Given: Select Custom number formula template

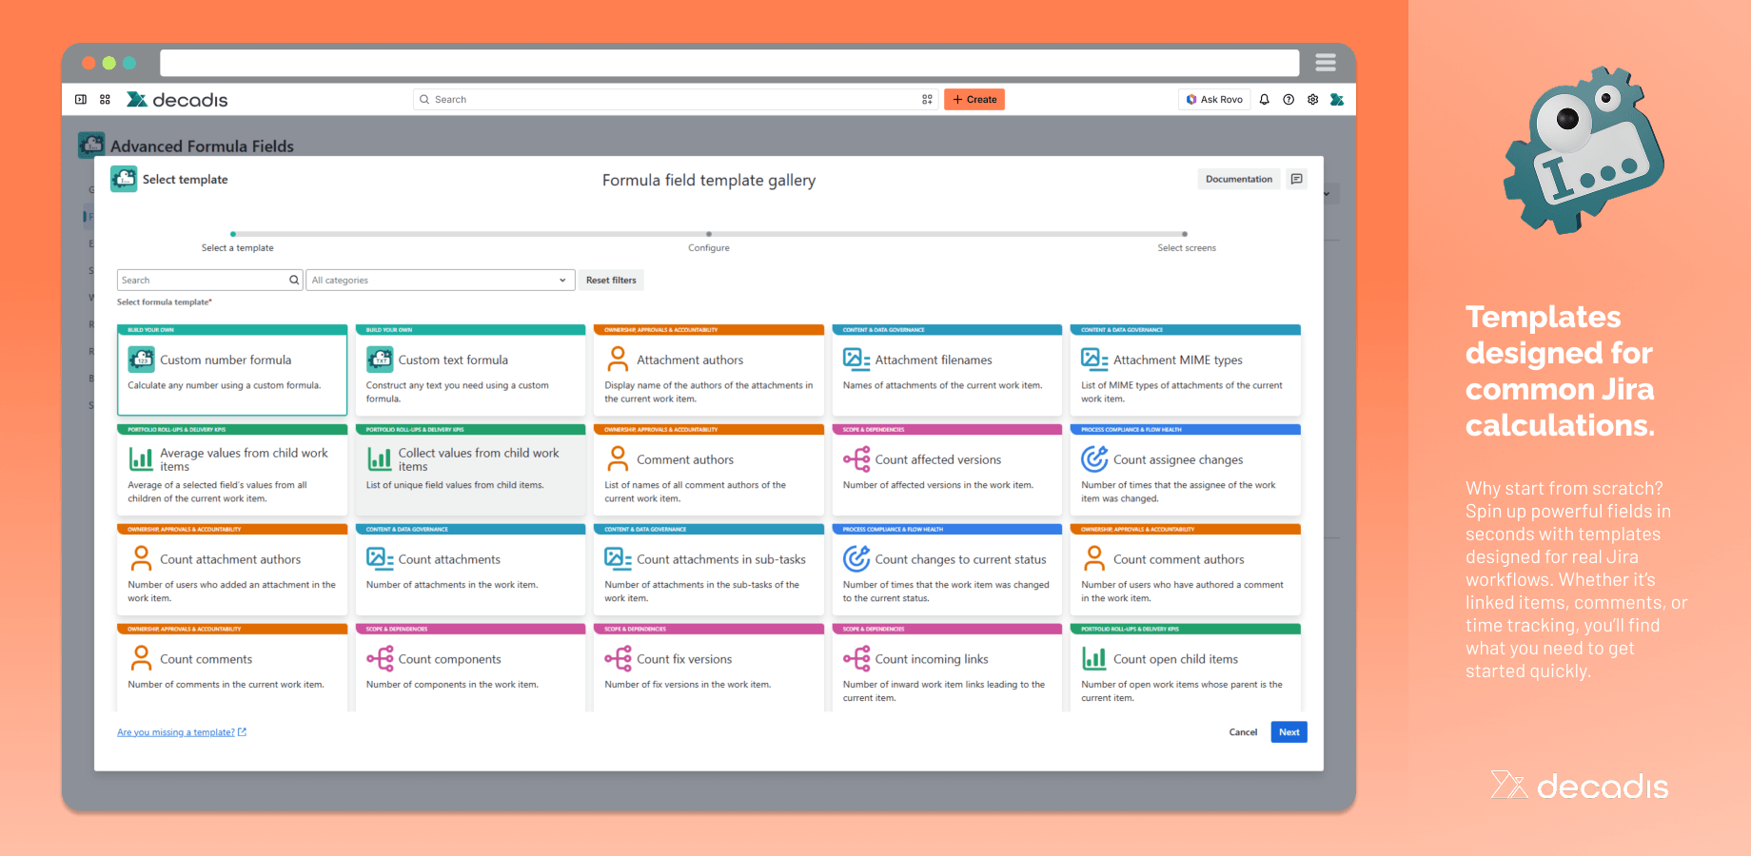Looking at the screenshot, I should 232,370.
